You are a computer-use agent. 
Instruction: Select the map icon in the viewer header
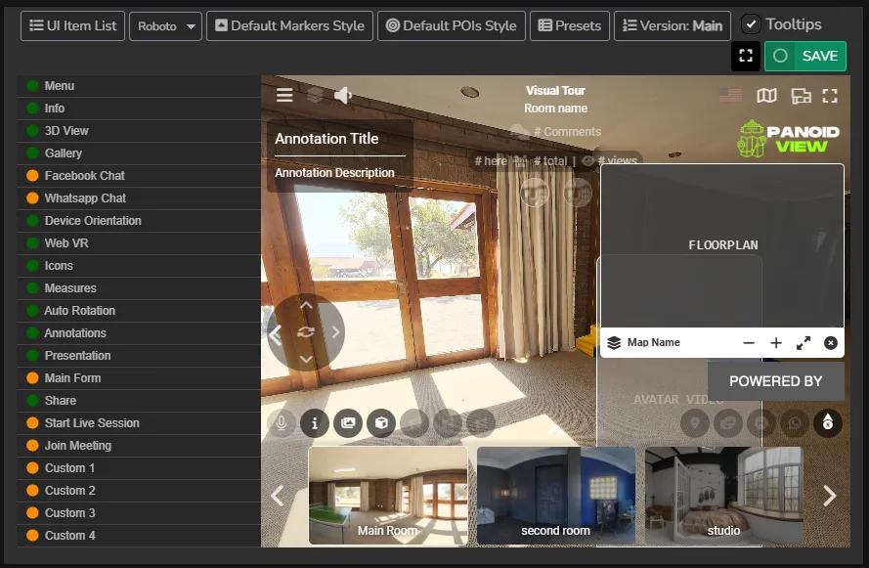[765, 96]
